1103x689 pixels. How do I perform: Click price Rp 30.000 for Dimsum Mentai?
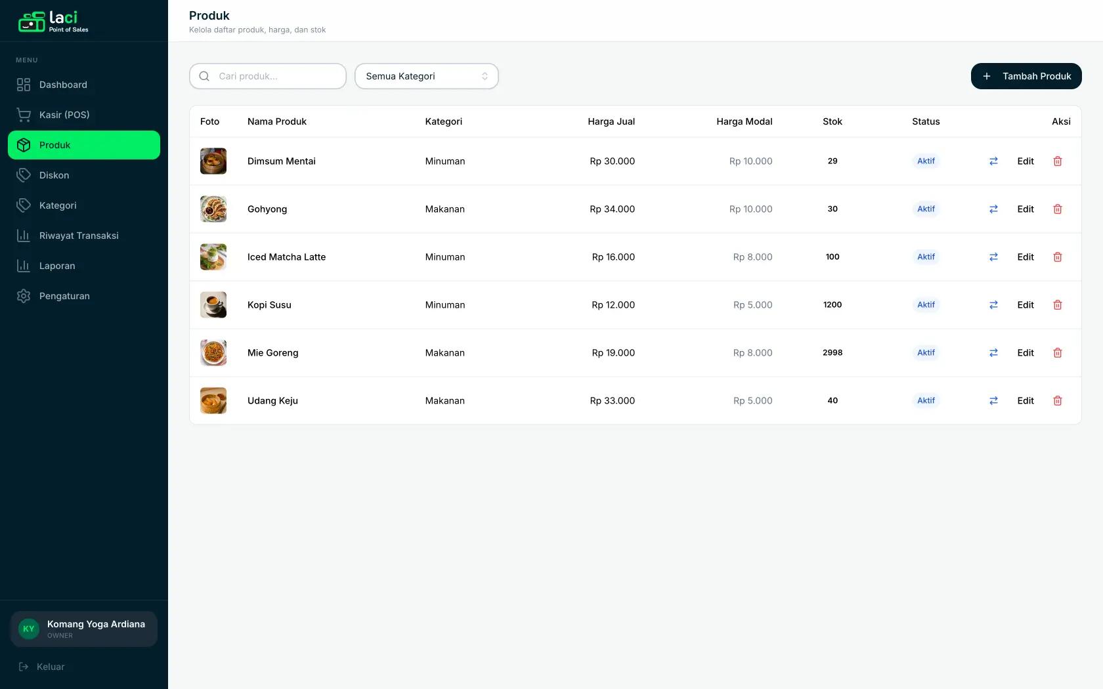coord(612,161)
